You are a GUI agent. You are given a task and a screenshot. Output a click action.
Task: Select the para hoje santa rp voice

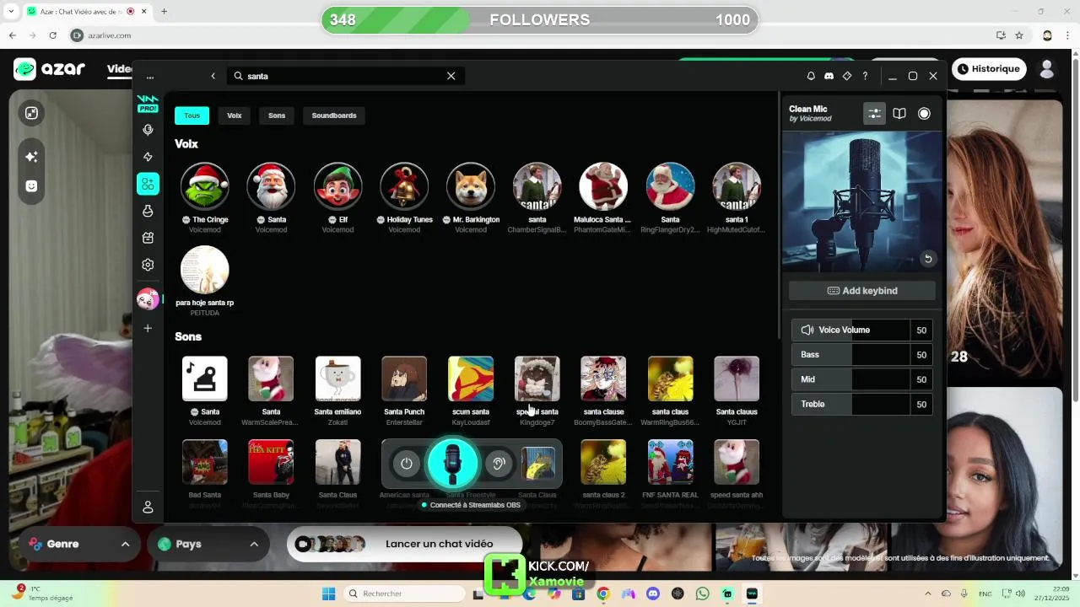205,270
